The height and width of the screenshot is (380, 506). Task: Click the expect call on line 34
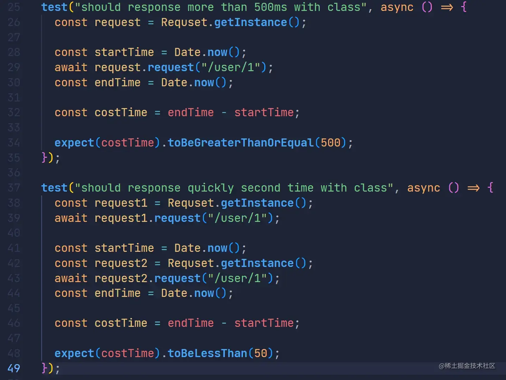(74, 143)
